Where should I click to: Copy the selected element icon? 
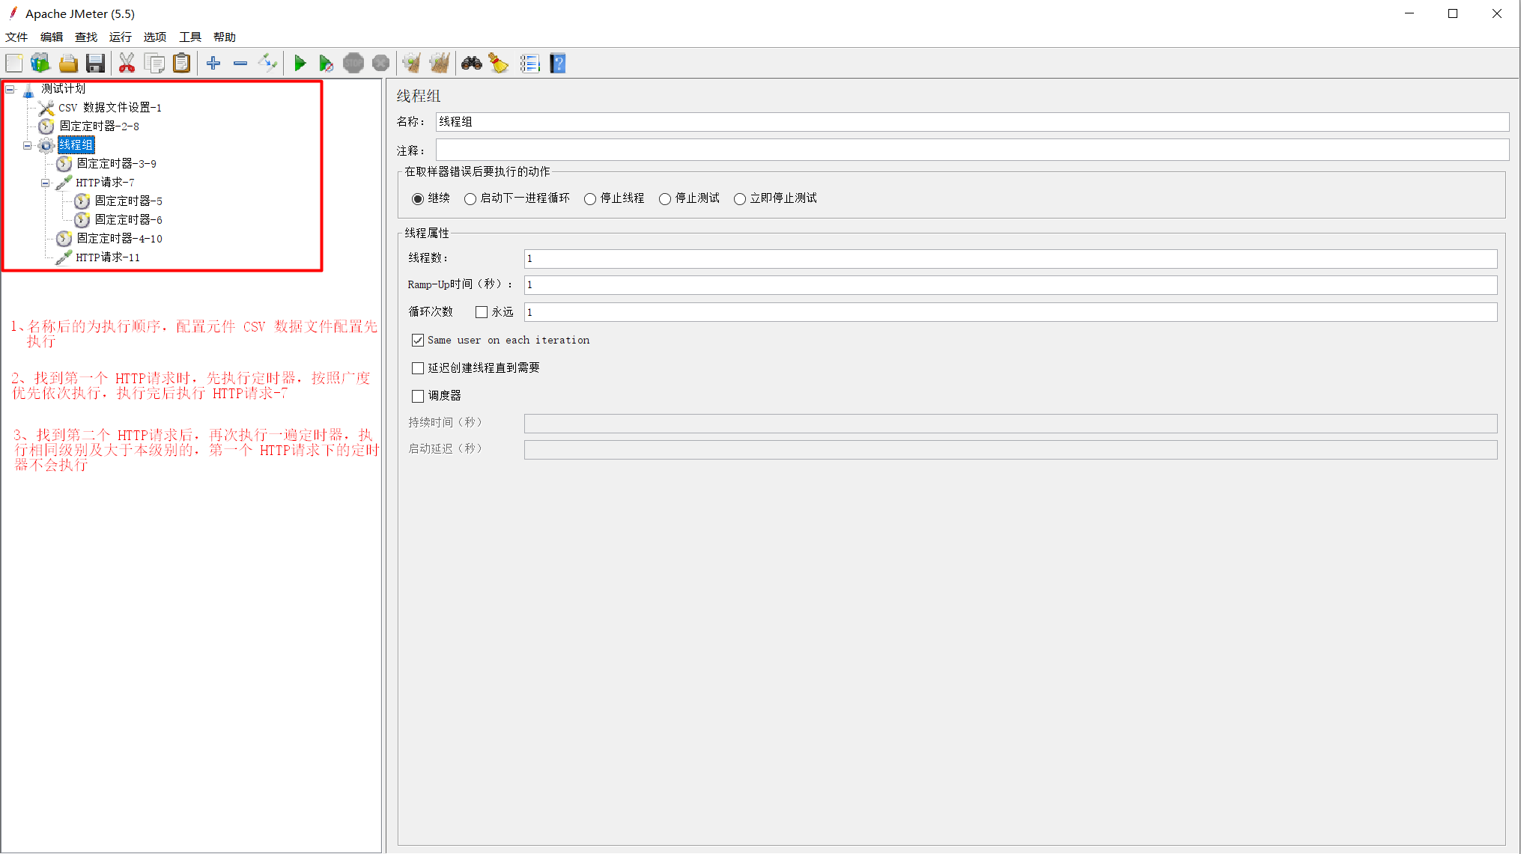click(x=154, y=64)
